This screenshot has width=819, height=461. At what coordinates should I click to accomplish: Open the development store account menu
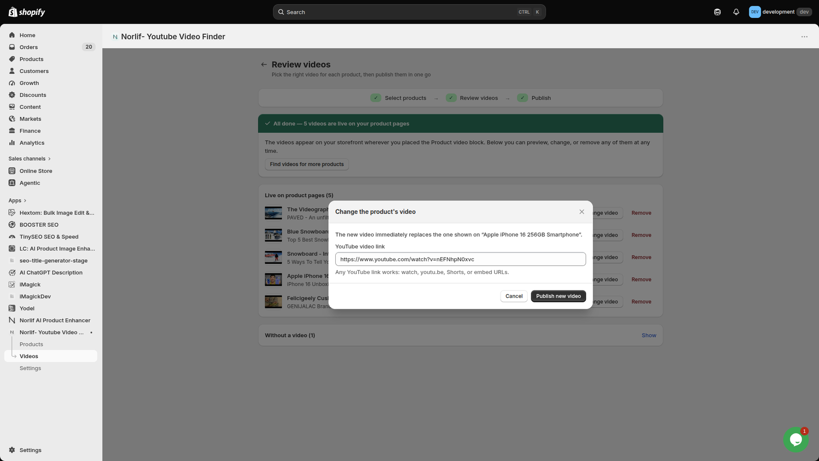click(780, 12)
